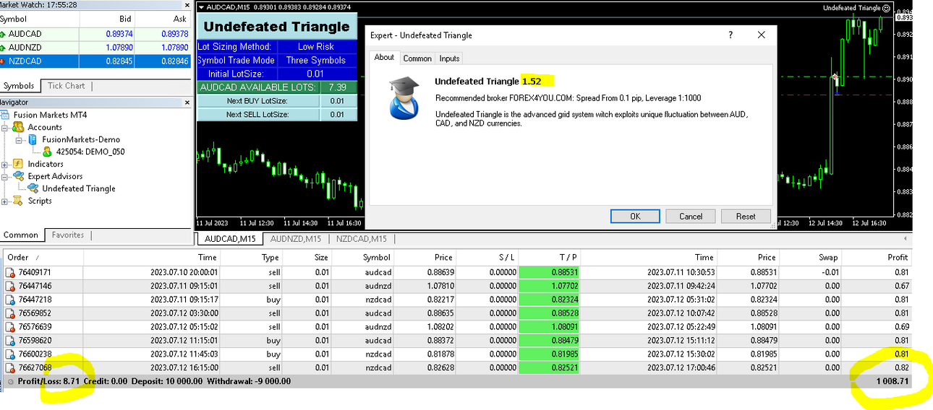This screenshot has width=933, height=410.
Task: Click the order icon for order 76598620
Action: (10, 341)
